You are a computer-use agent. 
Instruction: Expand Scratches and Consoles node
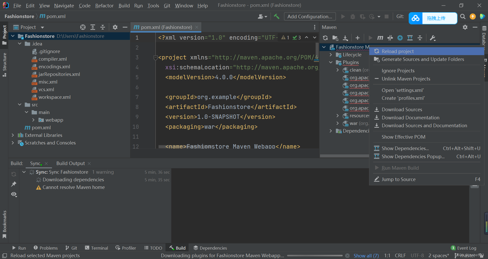pos(13,143)
